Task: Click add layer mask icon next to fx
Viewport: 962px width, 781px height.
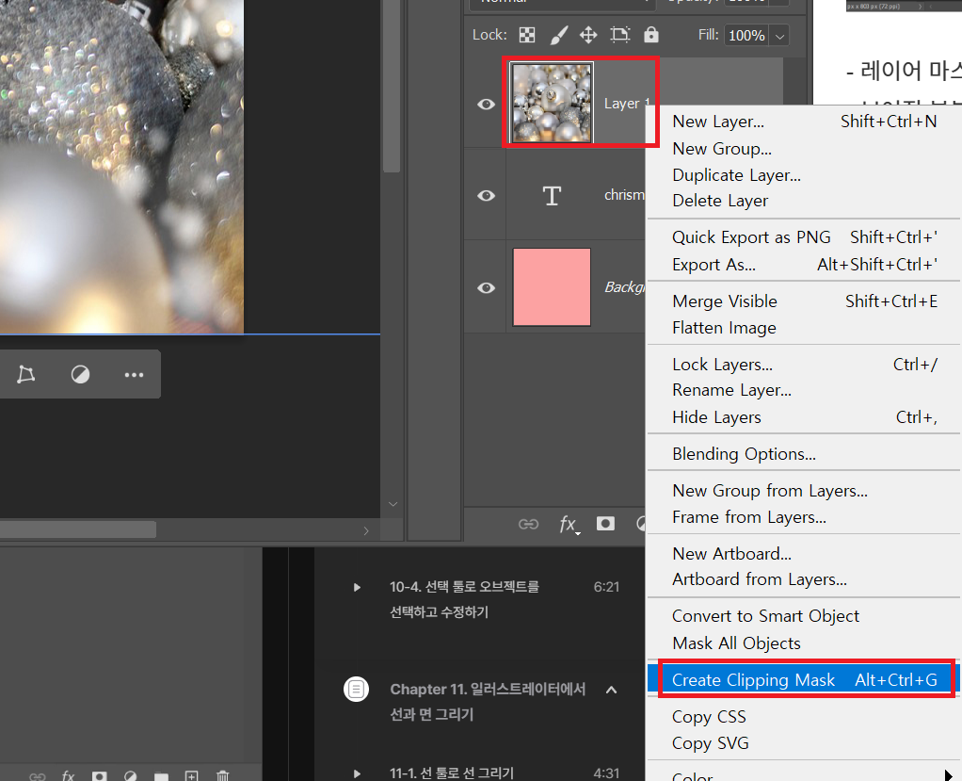Action: tap(605, 523)
